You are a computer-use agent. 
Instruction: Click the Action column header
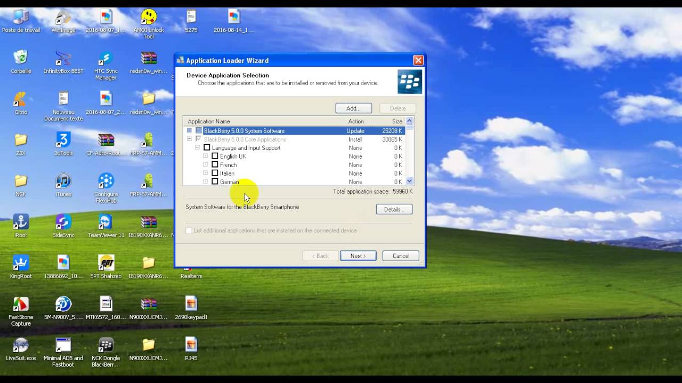tap(356, 121)
